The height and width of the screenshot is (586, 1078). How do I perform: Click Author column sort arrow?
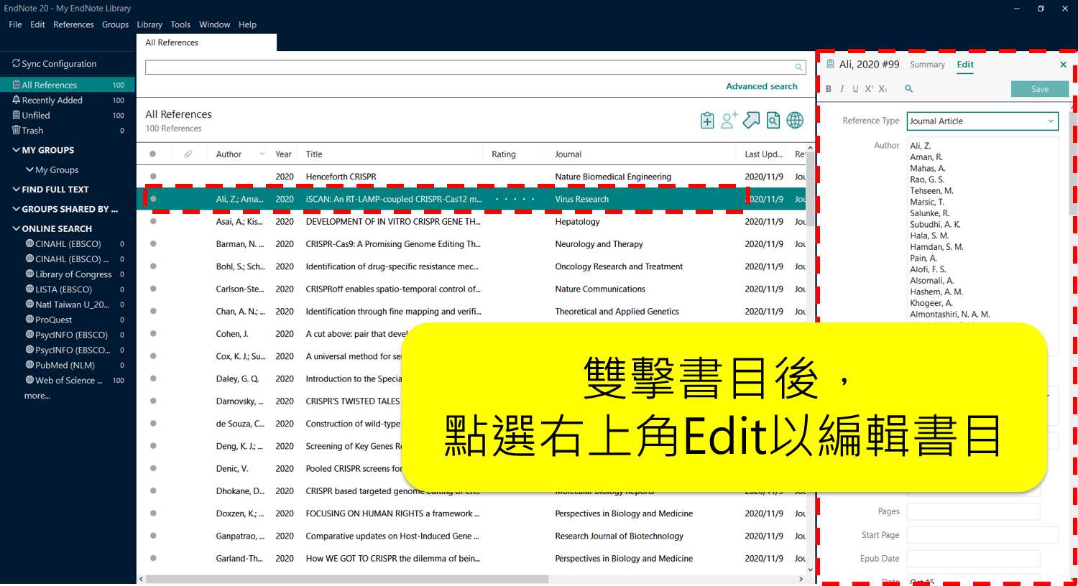(x=262, y=154)
